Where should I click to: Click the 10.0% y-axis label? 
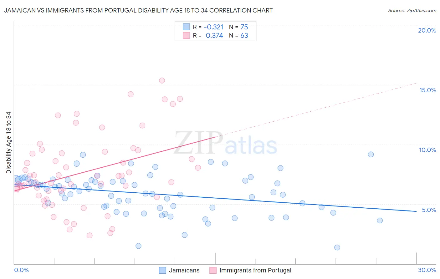[427, 150]
